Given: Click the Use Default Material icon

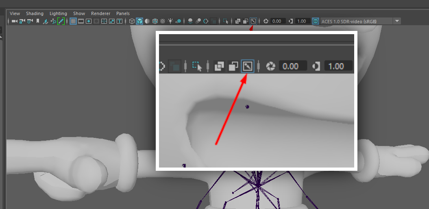Looking at the screenshot, I should click(147, 21).
